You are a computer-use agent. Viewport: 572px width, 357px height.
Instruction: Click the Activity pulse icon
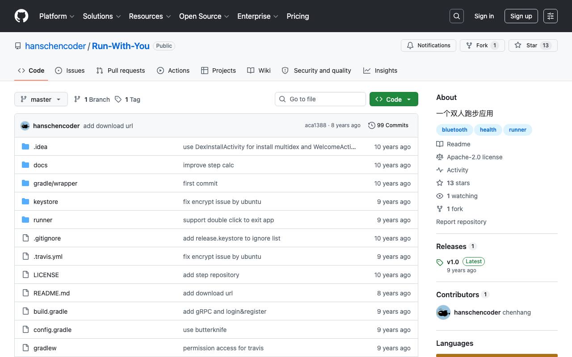tap(440, 170)
